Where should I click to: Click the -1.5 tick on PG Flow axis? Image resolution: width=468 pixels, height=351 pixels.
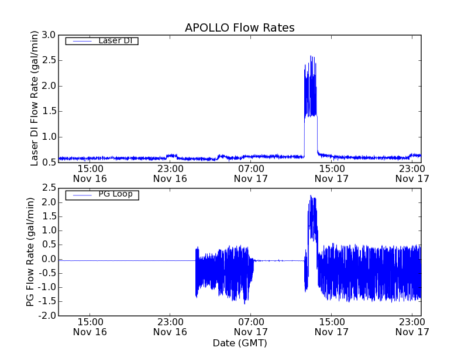tap(47, 301)
